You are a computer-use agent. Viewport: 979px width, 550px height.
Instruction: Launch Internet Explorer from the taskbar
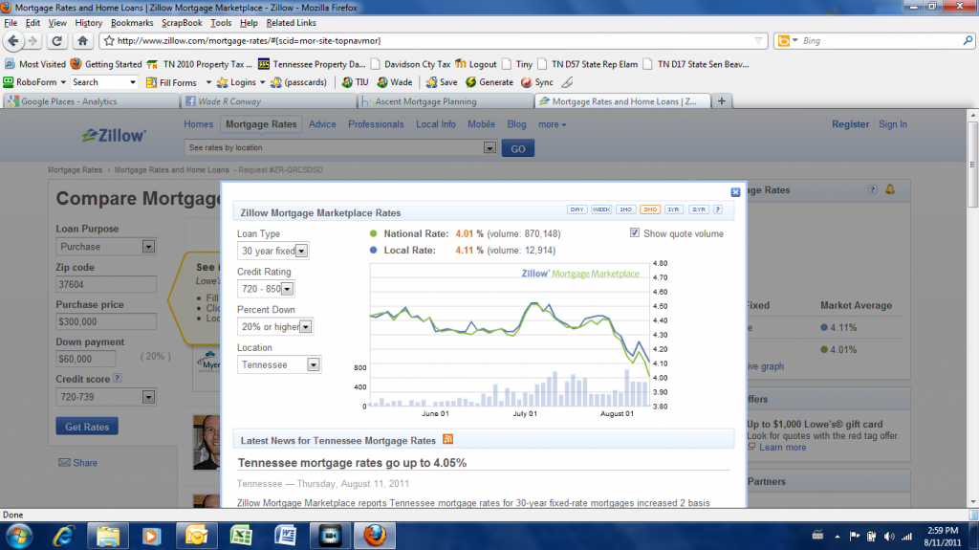click(x=64, y=536)
